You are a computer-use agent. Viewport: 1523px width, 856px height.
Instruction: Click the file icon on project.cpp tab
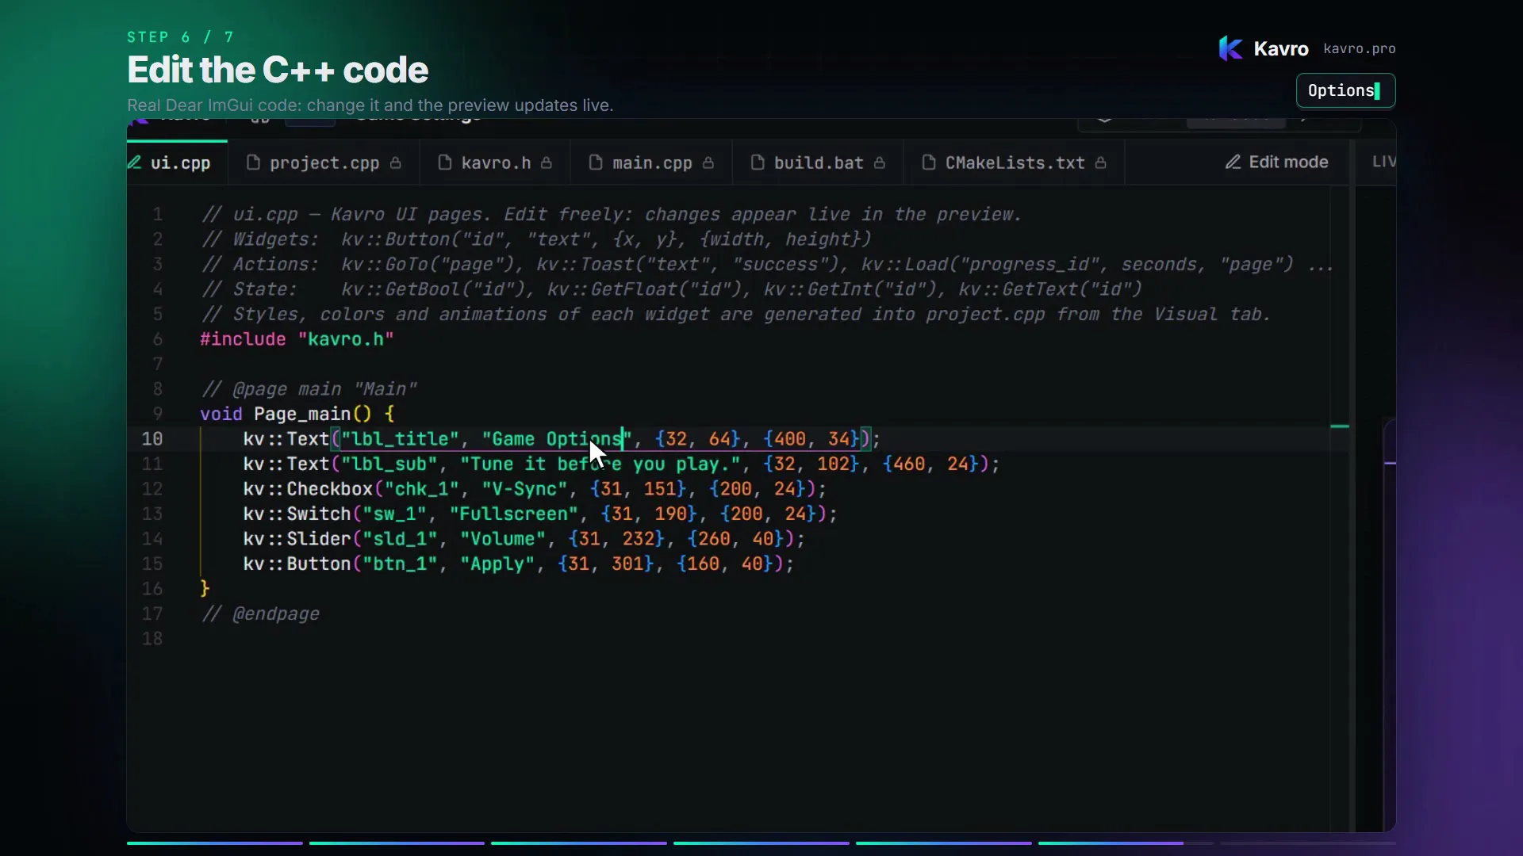[x=253, y=162]
